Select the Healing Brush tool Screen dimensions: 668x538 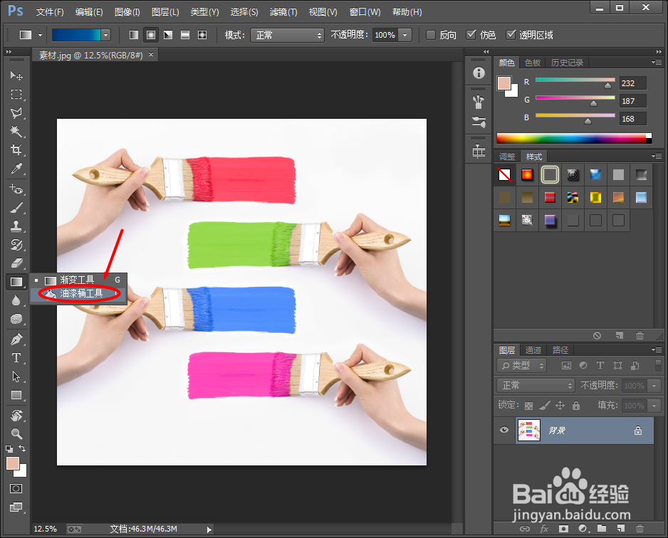[16, 189]
